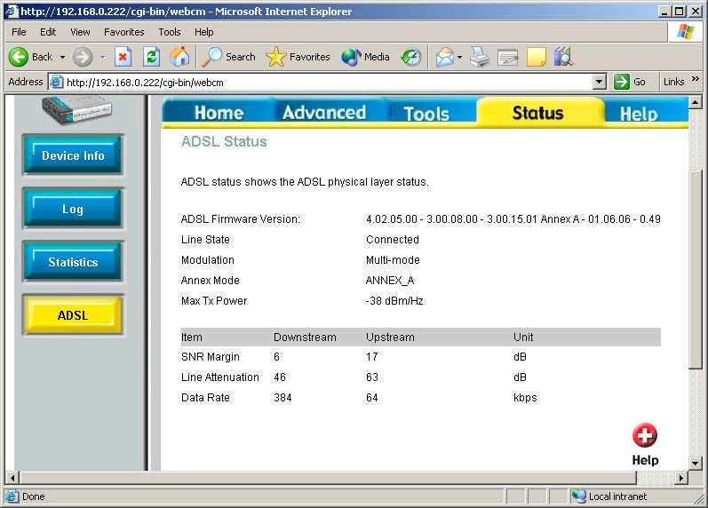Open the History clock icon
Screen dimensions: 708x508
point(410,57)
